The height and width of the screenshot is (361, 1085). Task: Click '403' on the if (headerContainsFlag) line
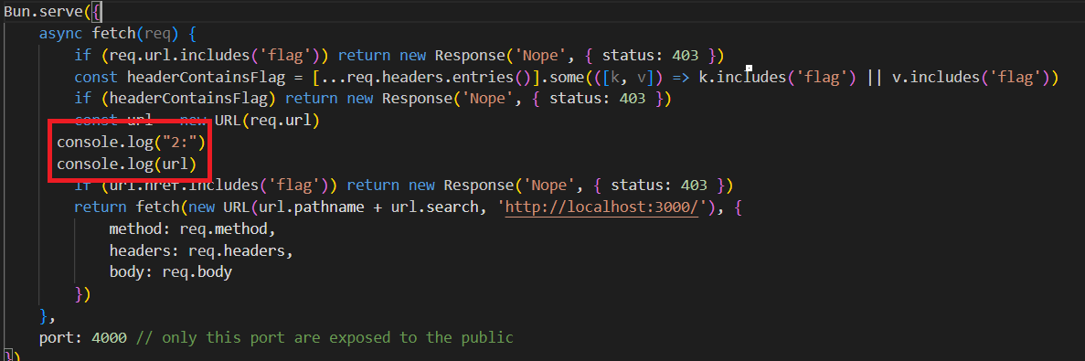click(633, 99)
